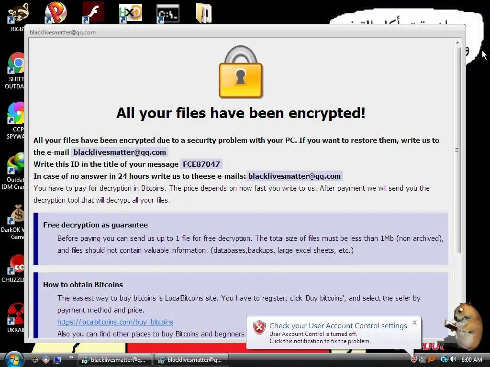Open the localbitcoins.com buy_bitcoins link
Image resolution: width=490 pixels, height=367 pixels.
click(x=115, y=322)
